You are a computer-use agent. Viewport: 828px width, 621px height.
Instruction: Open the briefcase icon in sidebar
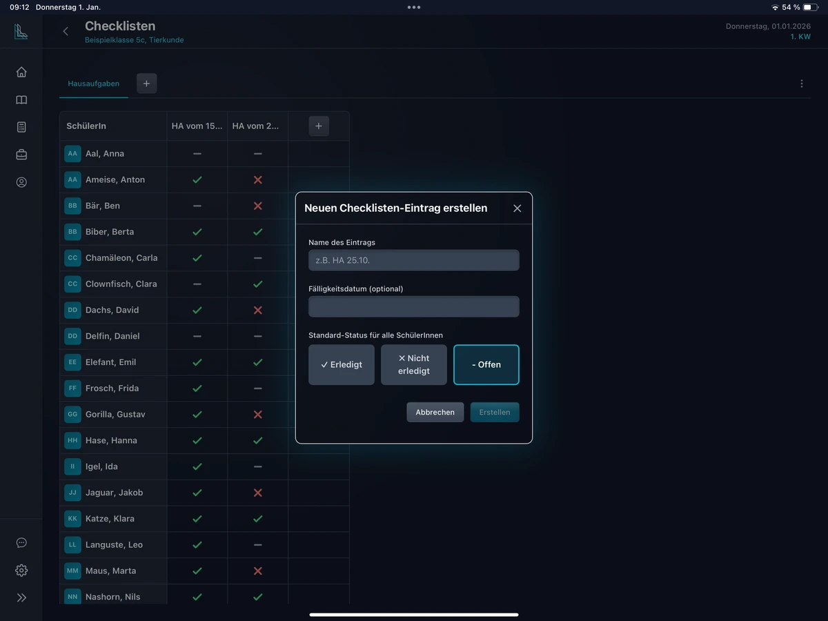[x=21, y=155]
